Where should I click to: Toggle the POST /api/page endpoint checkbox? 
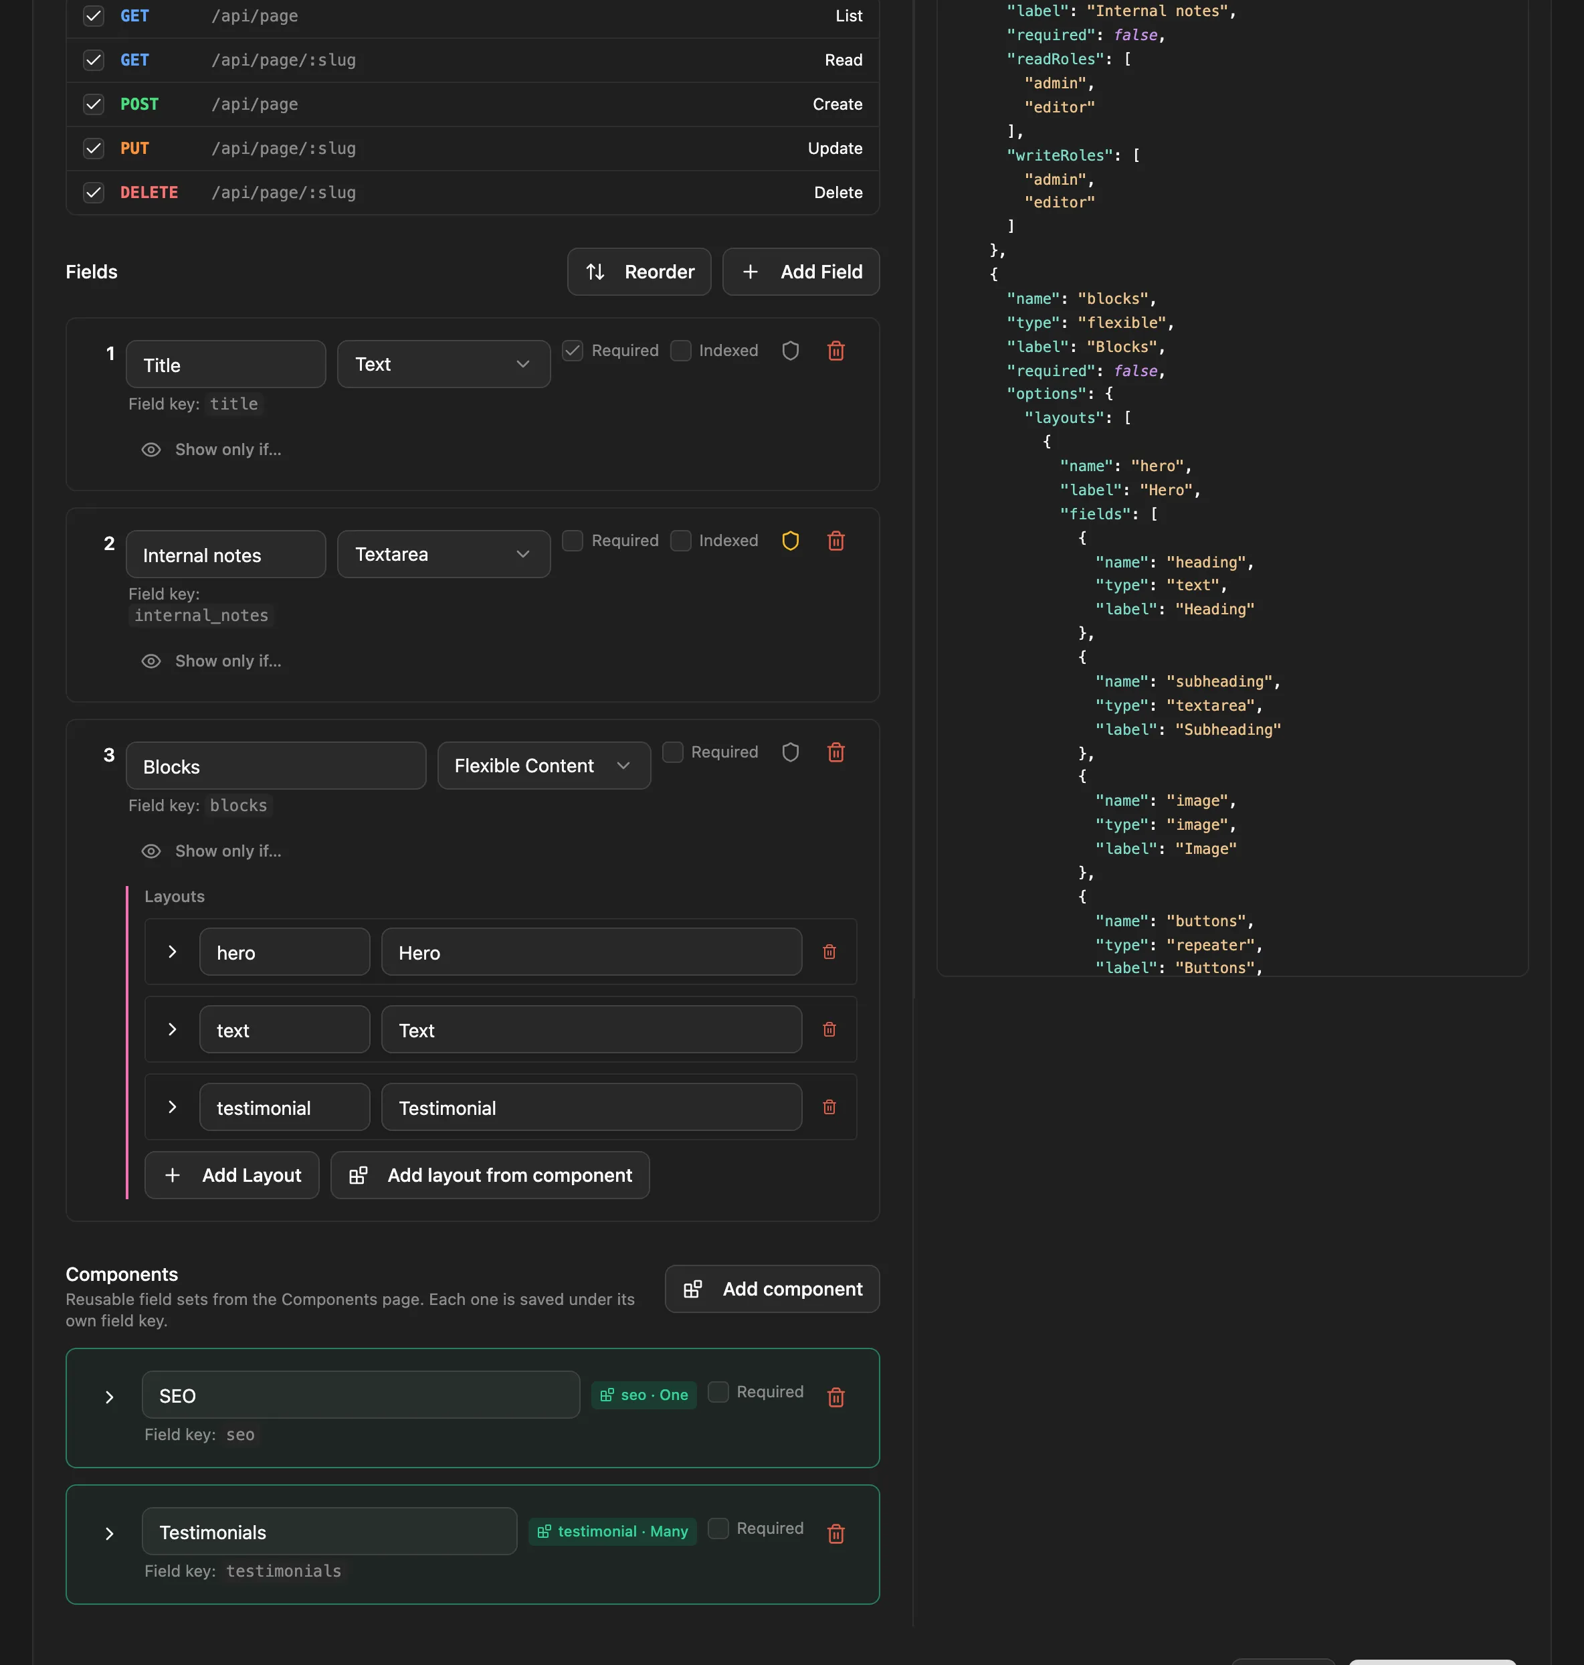coord(94,104)
